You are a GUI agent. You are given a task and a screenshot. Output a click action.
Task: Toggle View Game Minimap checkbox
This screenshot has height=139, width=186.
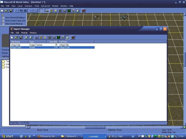point(3,24)
